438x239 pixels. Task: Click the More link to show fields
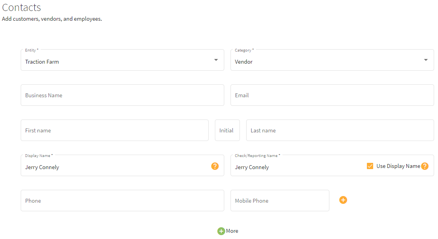[x=232, y=231]
